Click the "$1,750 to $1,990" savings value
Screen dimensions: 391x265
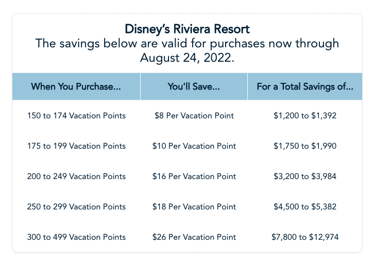tap(305, 146)
